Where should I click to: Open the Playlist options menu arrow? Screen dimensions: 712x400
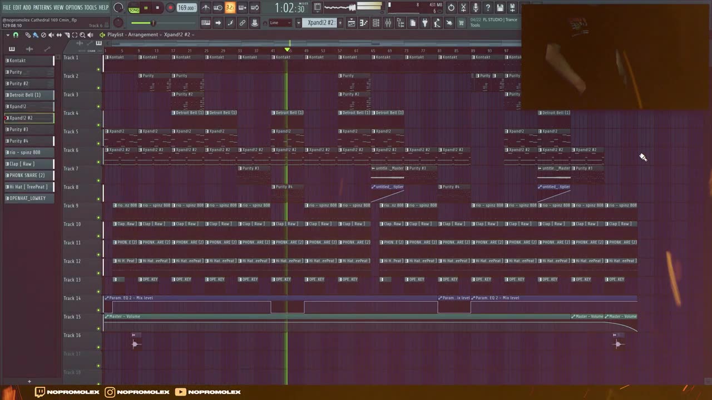(8, 34)
